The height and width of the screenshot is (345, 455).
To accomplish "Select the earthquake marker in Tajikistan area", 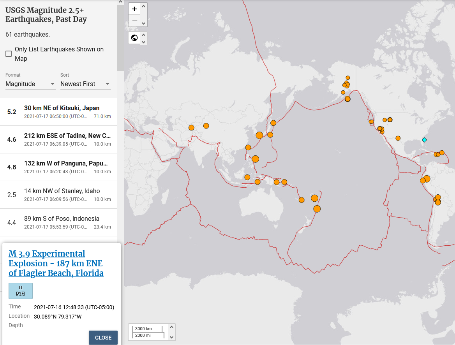I will pyautogui.click(x=191, y=128).
